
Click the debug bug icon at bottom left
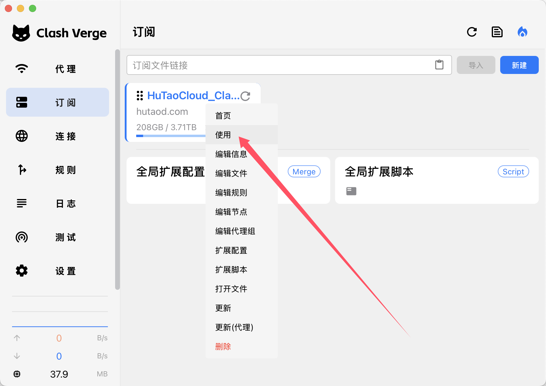(17, 374)
